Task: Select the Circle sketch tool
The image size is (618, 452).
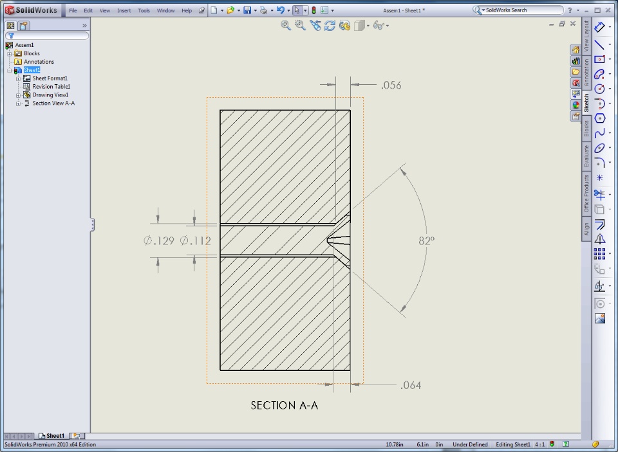Action: 599,89
